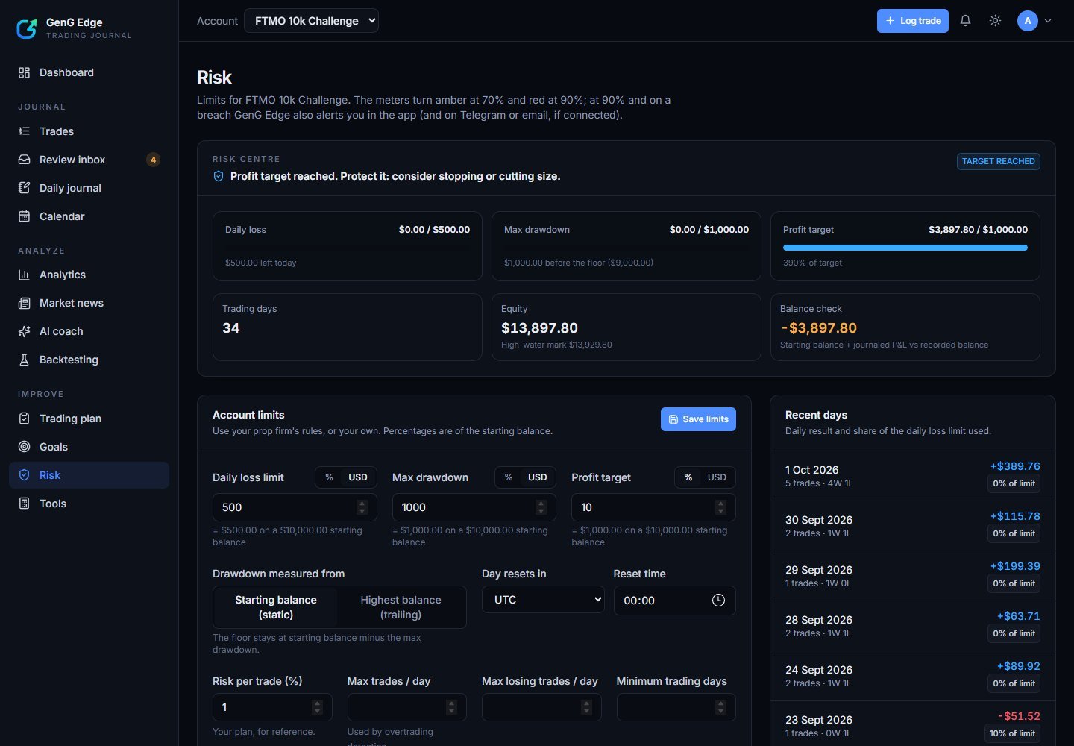This screenshot has height=746, width=1074.
Task: Click the TARGET REACHED badge
Action: click(x=999, y=161)
